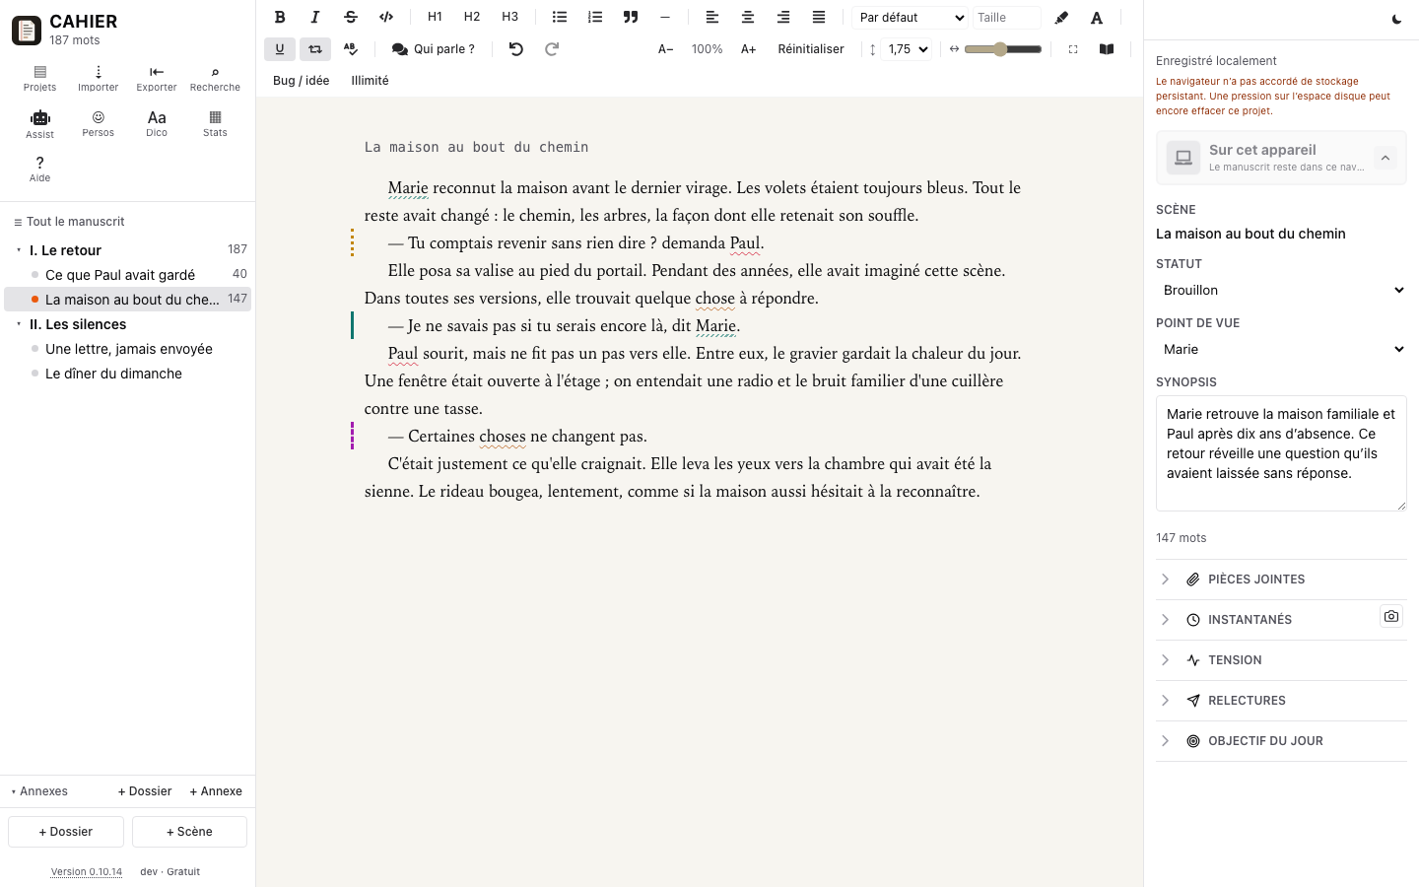The height and width of the screenshot is (887, 1419).
Task: Insert a bulleted list
Action: coord(560,17)
